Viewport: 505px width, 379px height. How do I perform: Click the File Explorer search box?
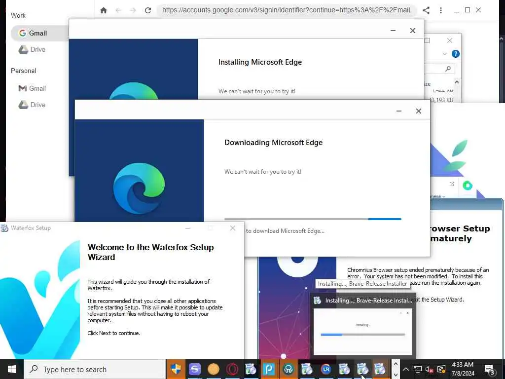[x=439, y=69]
